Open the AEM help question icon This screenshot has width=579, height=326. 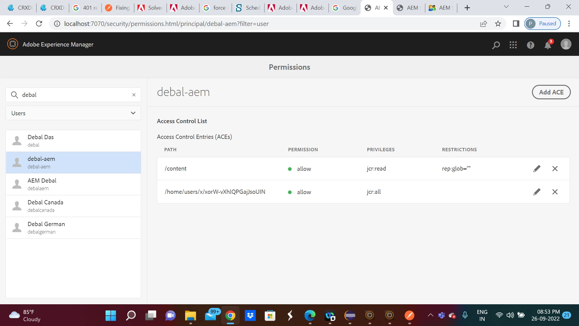[530, 45]
